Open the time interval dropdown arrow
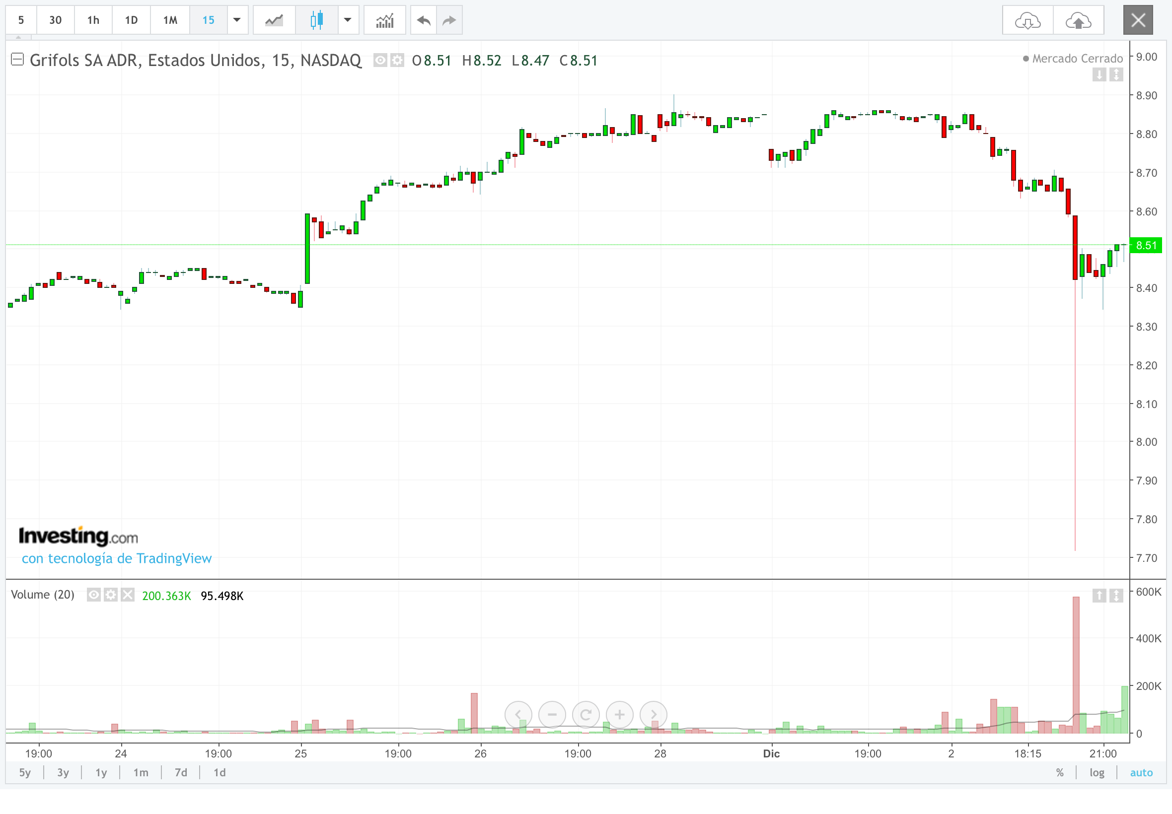The image size is (1172, 814). pos(237,20)
